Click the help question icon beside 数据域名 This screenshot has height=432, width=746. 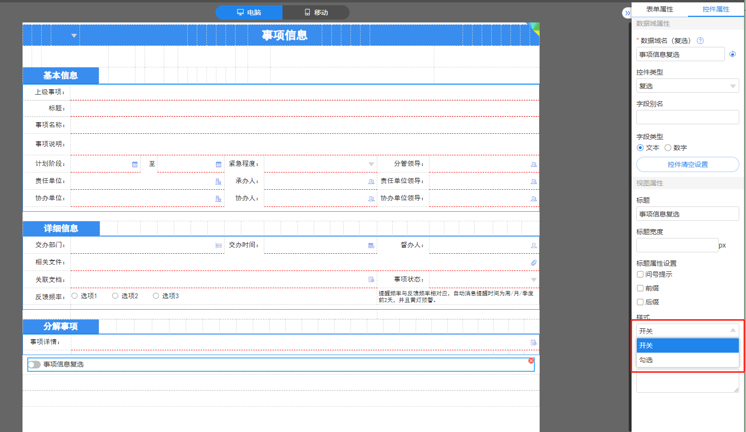click(x=700, y=41)
